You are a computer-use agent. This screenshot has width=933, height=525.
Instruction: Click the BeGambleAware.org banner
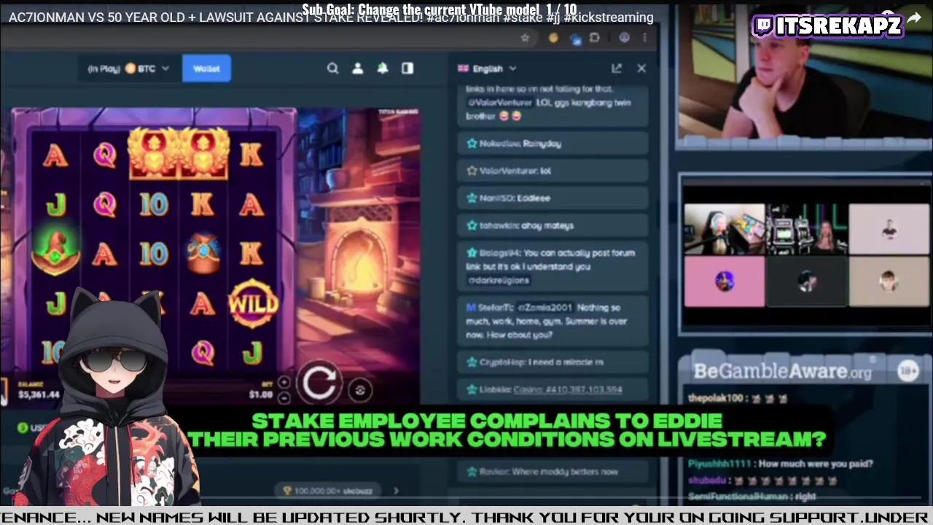point(782,371)
